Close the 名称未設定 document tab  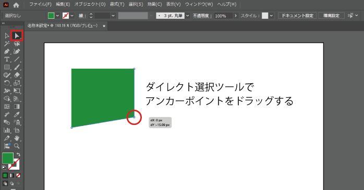point(104,26)
